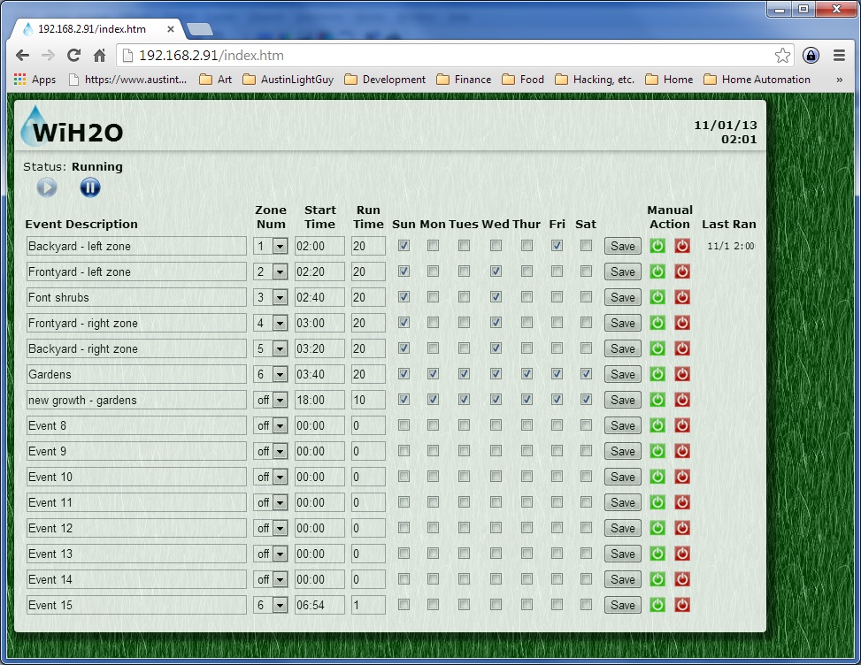Open the Chrome hamburger menu

pos(839,56)
